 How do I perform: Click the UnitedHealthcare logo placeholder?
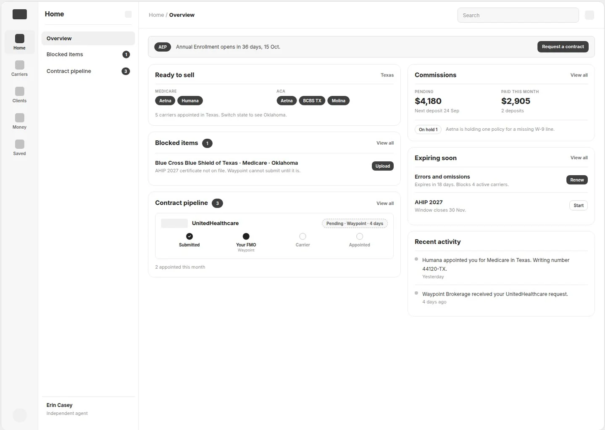[x=174, y=223]
